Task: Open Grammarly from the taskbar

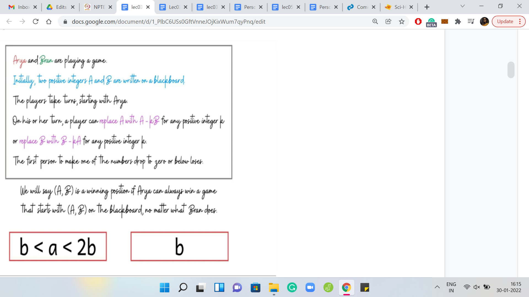Action: click(292, 288)
